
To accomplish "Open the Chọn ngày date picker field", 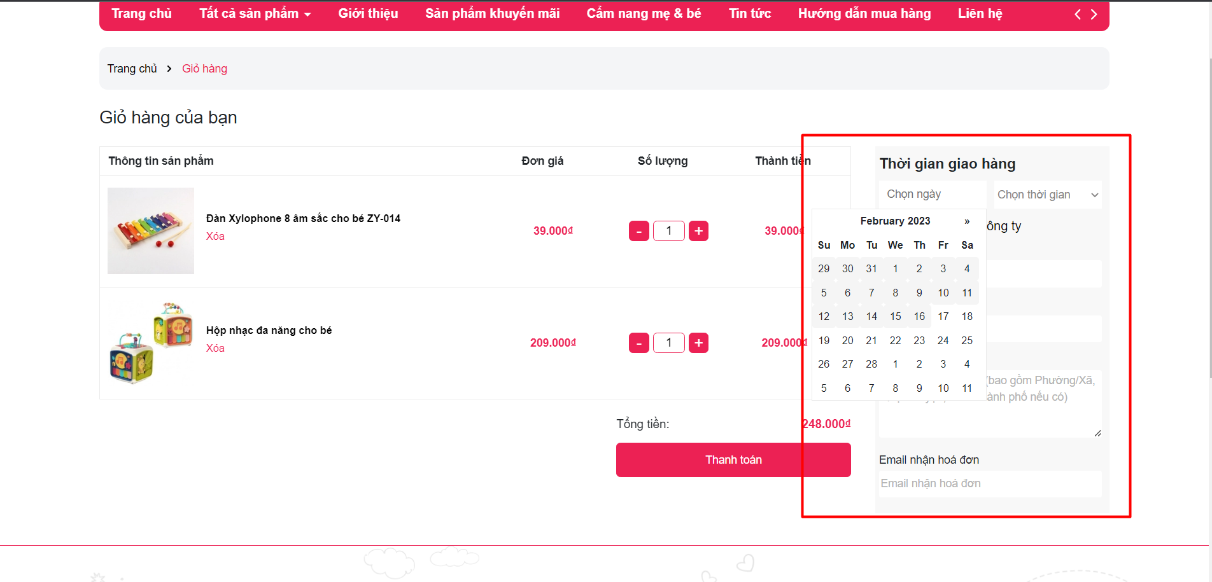I will point(932,194).
